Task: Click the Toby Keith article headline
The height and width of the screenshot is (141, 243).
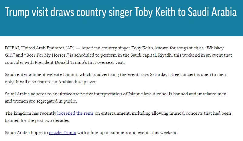Action: click(121, 12)
